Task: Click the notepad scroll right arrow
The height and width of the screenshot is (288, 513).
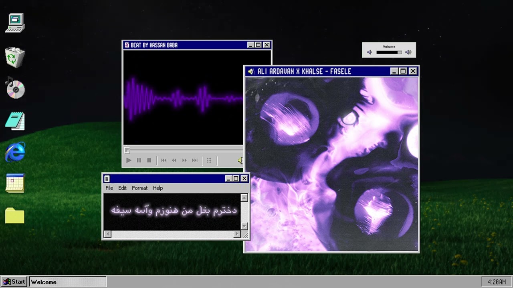Action: (237, 234)
